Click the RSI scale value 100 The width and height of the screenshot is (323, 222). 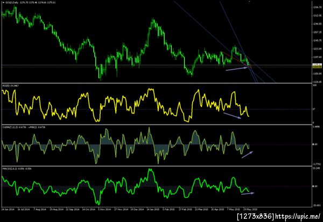tap(314, 85)
